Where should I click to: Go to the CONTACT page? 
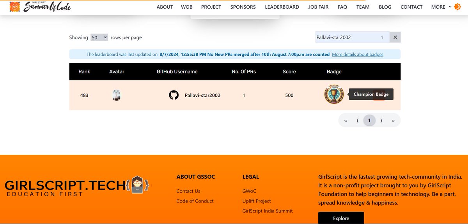(x=411, y=7)
